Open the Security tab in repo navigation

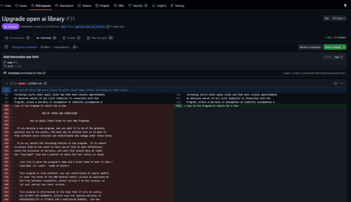[136, 5]
